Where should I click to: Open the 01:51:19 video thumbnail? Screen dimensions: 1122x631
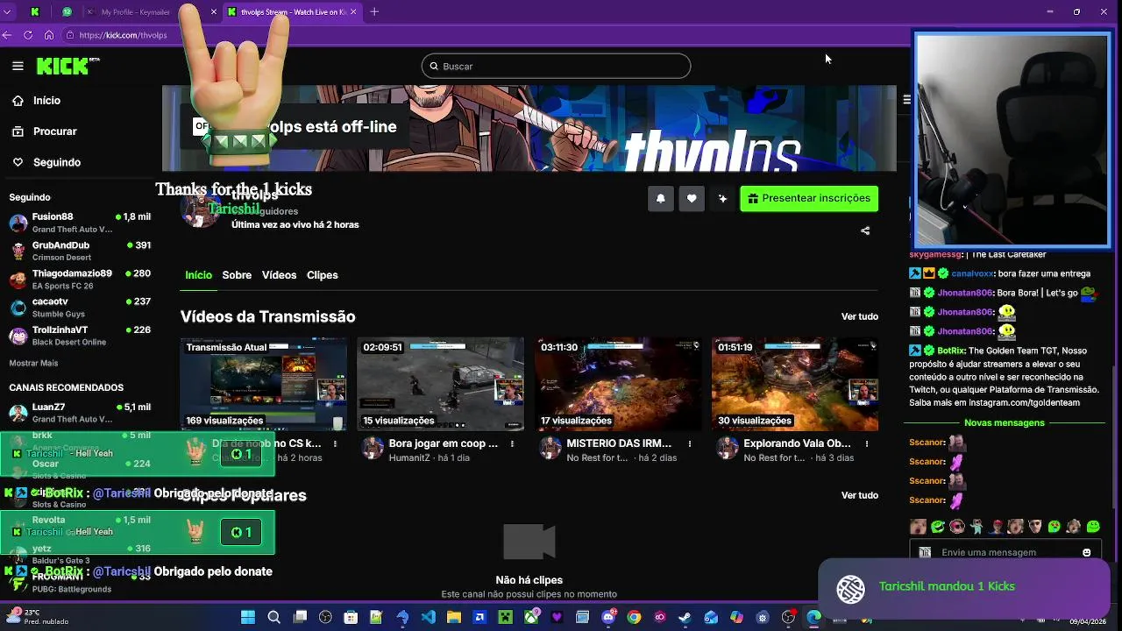pyautogui.click(x=795, y=384)
